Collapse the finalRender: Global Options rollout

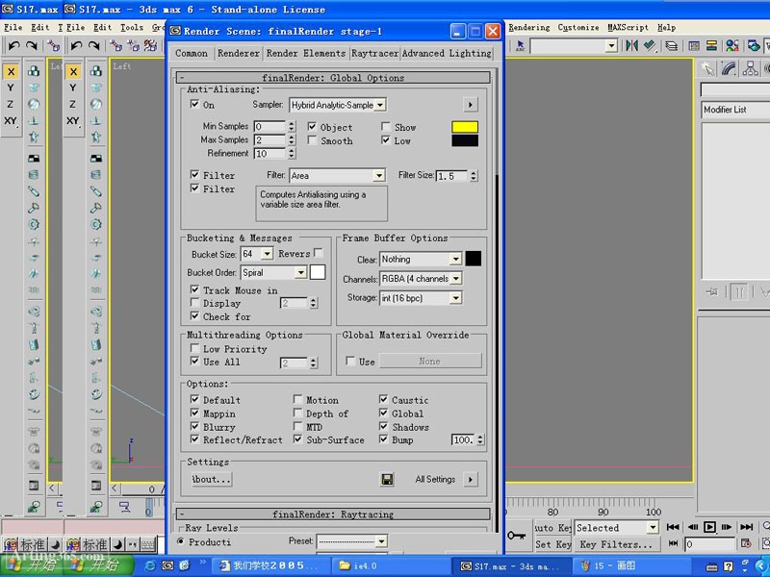(333, 78)
